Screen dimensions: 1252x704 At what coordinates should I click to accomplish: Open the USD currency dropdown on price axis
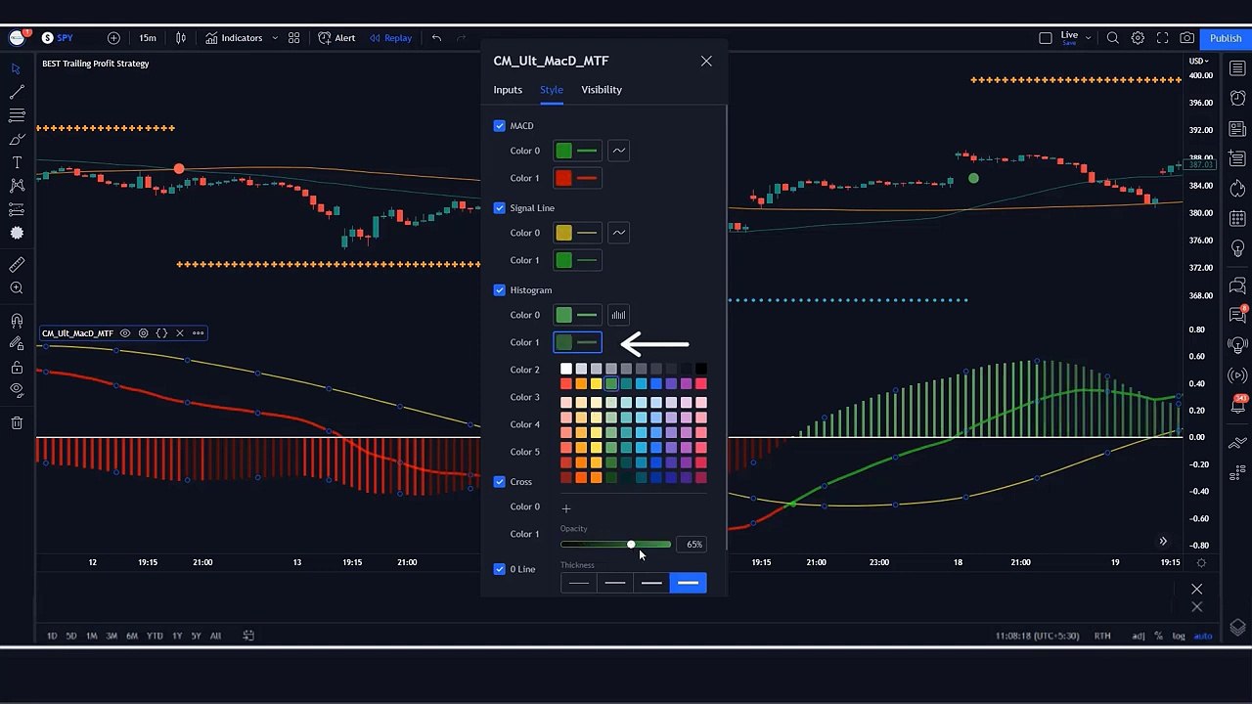coord(1199,62)
